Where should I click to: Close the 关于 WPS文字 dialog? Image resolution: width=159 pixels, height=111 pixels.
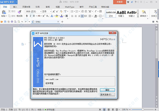[113, 33]
